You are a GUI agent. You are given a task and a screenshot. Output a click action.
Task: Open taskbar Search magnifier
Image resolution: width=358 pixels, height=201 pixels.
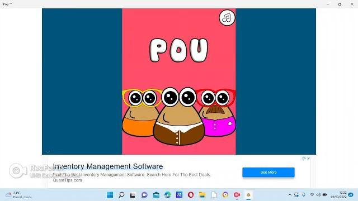tap(121, 195)
